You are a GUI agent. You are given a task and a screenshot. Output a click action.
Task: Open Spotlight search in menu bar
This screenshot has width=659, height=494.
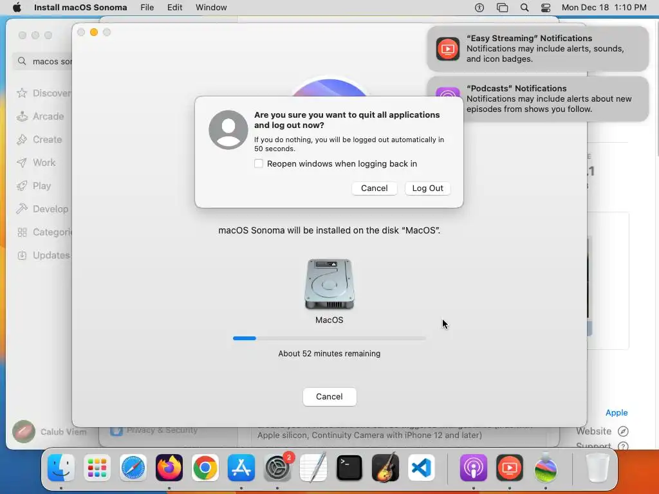(524, 8)
